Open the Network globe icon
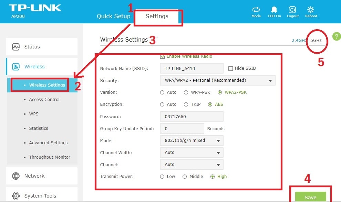This screenshot has height=202, width=341. (x=16, y=176)
